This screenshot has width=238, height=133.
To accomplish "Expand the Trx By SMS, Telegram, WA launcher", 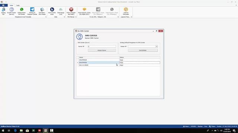I will pos(118,17).
